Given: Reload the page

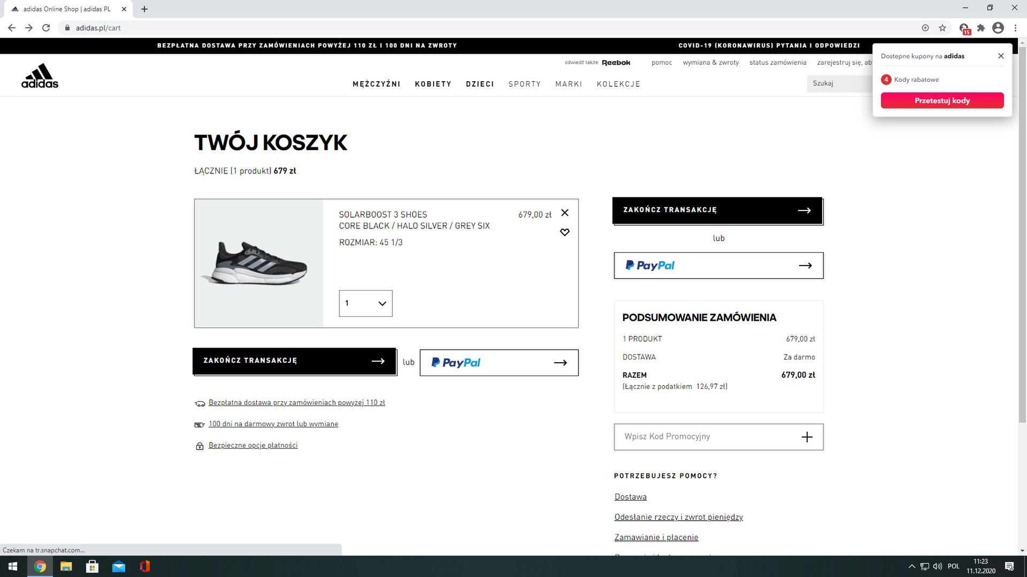Looking at the screenshot, I should point(46,28).
